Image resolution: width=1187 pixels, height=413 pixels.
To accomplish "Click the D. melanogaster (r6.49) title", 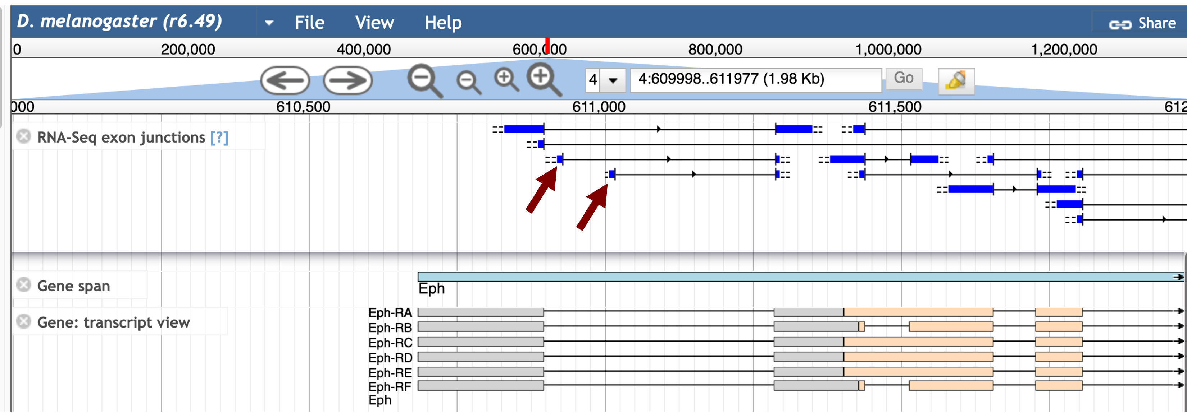I will pos(120,22).
